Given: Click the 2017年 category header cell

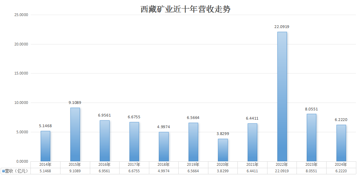Looking at the screenshot, I should point(134,165).
